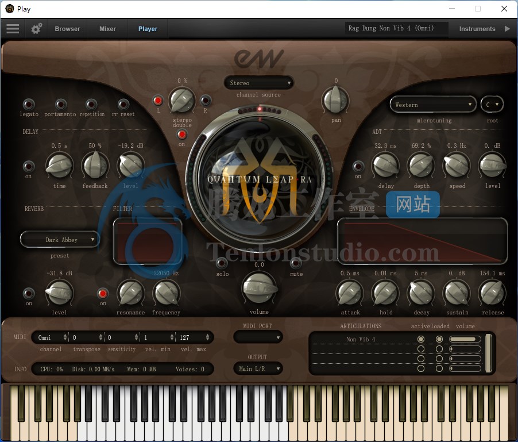Click the Play app icon in title bar
518x442 pixels.
(10, 9)
